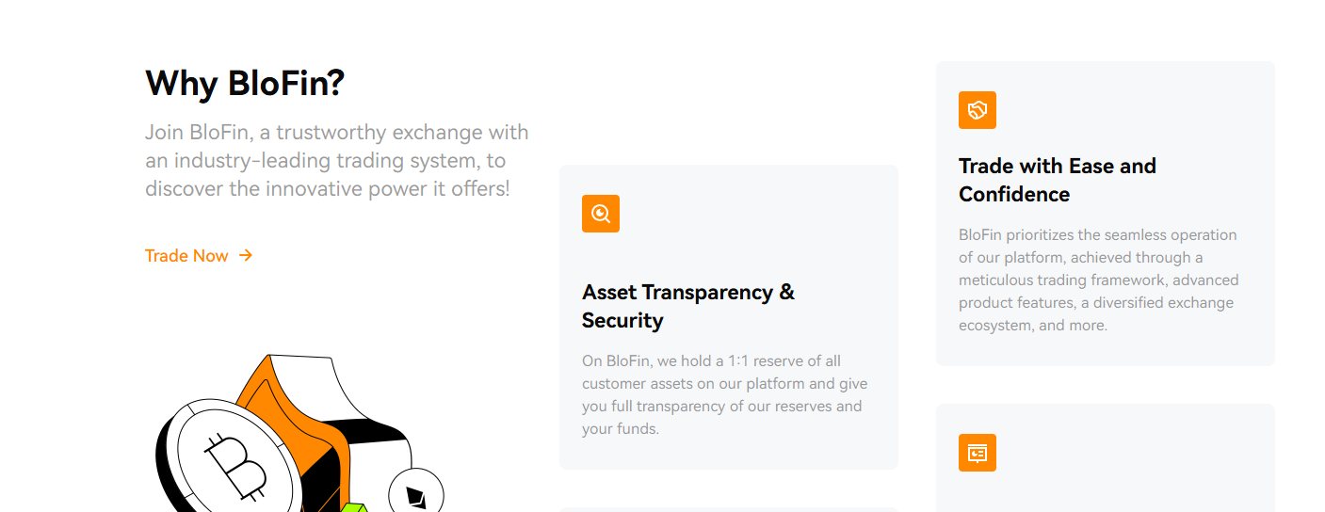1325x512 pixels.
Task: Open the Asset Transparency & Security card
Action: click(729, 317)
